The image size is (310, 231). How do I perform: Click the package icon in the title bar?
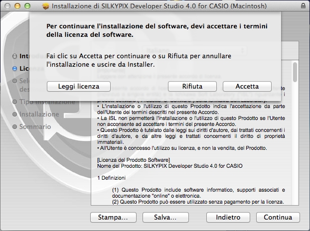(46, 6)
